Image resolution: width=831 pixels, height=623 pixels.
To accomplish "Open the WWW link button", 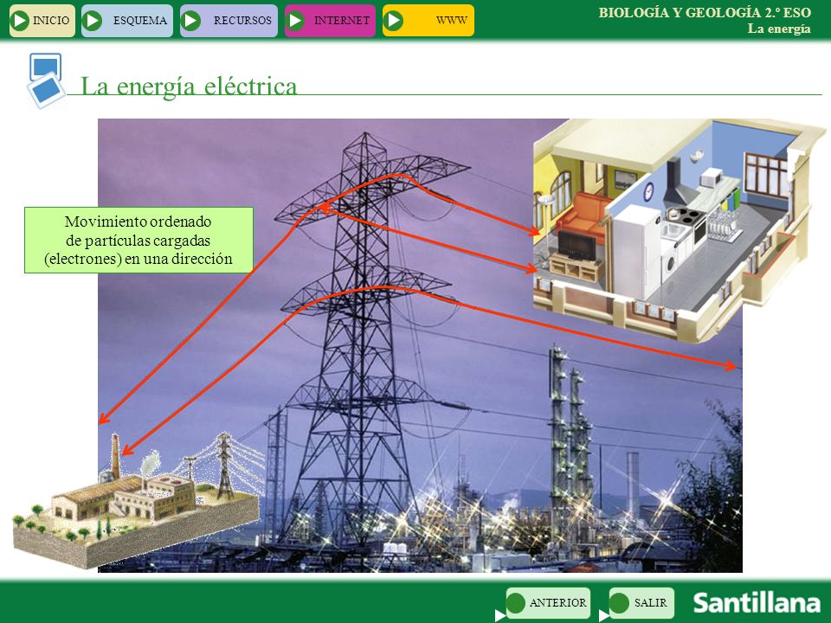I will tap(428, 21).
